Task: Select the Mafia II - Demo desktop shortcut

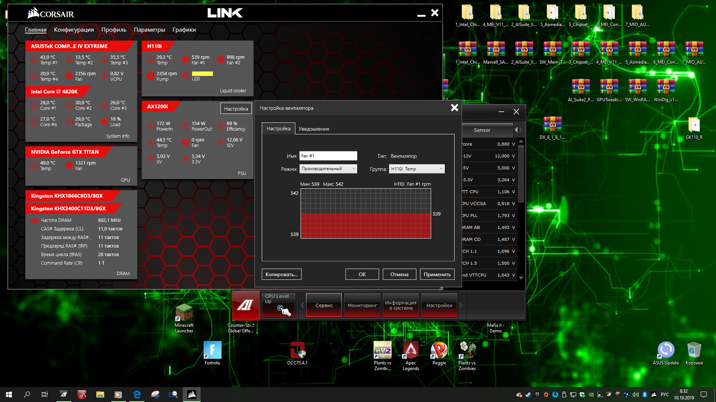Action: [495, 327]
